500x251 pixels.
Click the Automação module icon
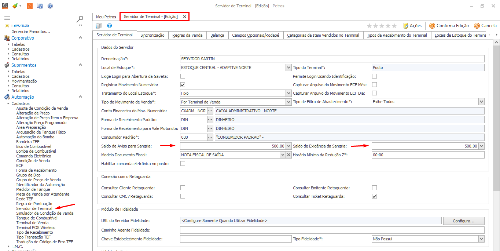click(x=7, y=97)
